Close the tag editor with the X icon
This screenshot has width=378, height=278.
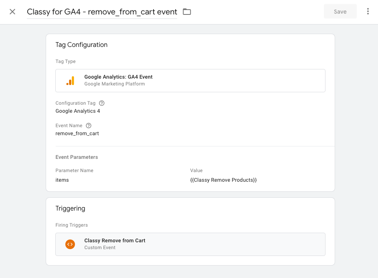[12, 12]
